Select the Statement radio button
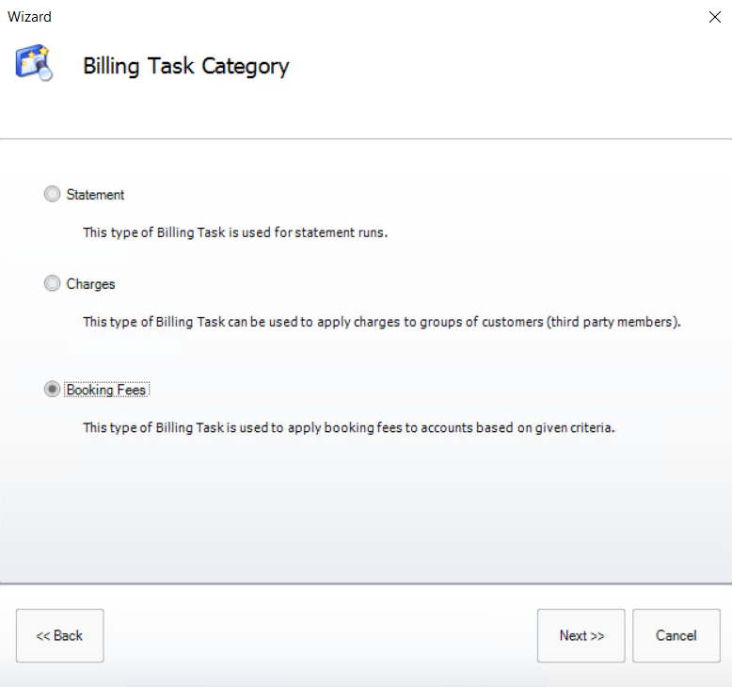This screenshot has height=687, width=732. 52,195
